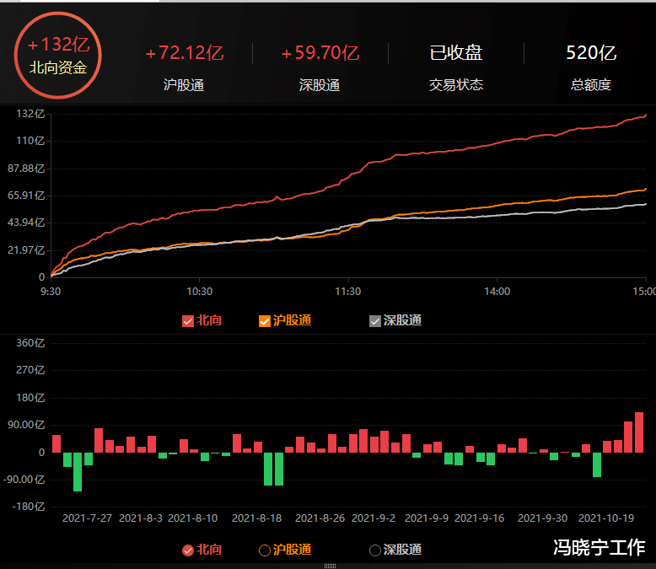
Task: Select the 沪股通 radio button below bar chart
Action: 265,550
